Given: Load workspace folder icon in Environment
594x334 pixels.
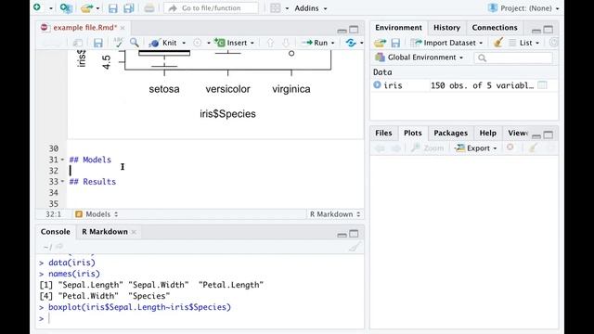Looking at the screenshot, I should click(x=380, y=43).
